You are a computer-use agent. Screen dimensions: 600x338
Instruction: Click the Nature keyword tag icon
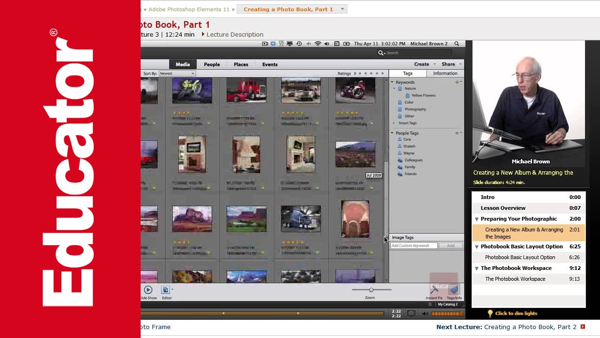point(400,88)
